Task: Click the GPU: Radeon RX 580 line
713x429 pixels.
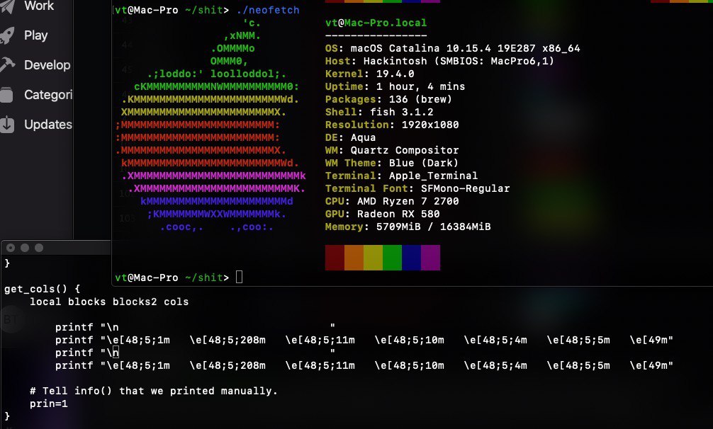Action: point(383,213)
